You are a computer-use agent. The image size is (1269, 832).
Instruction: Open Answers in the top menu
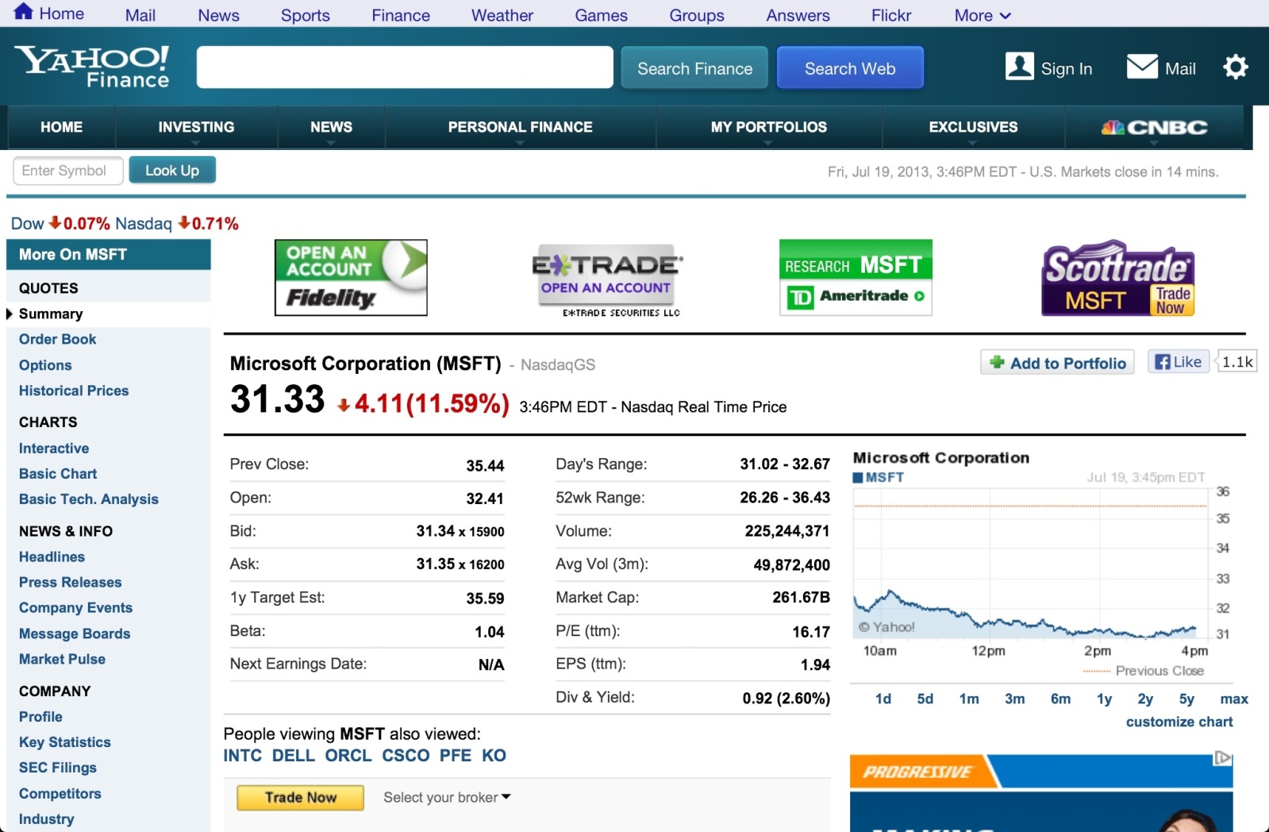click(798, 15)
